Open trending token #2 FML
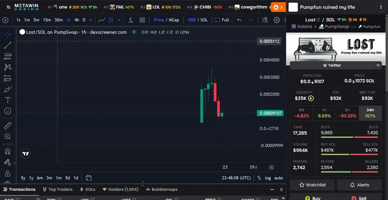388x200 pixels. [118, 7]
